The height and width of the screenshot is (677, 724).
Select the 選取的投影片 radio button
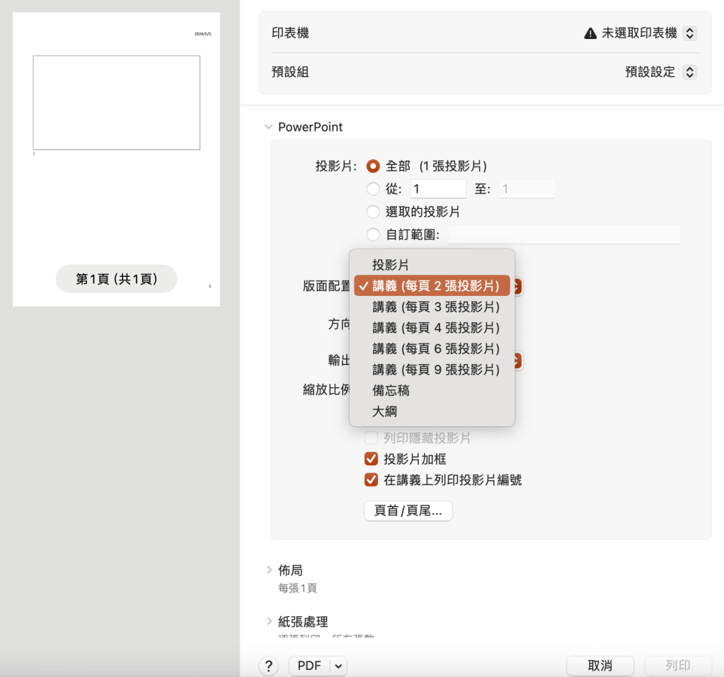(x=373, y=212)
